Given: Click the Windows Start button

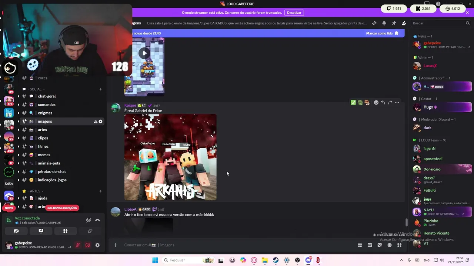Looking at the screenshot, I should (155, 260).
